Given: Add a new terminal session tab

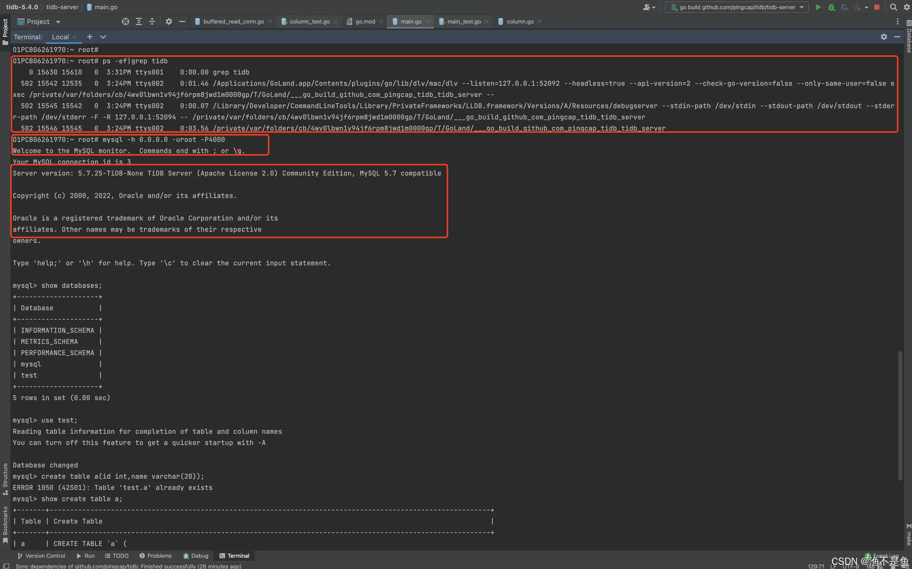Looking at the screenshot, I should [x=90, y=36].
